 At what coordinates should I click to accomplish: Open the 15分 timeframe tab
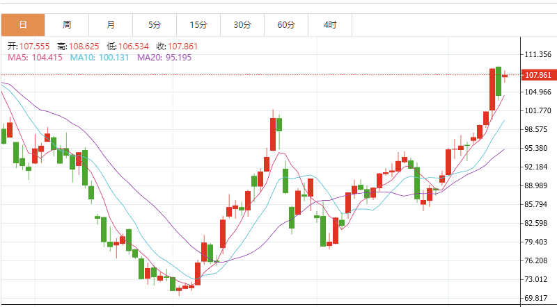198,25
